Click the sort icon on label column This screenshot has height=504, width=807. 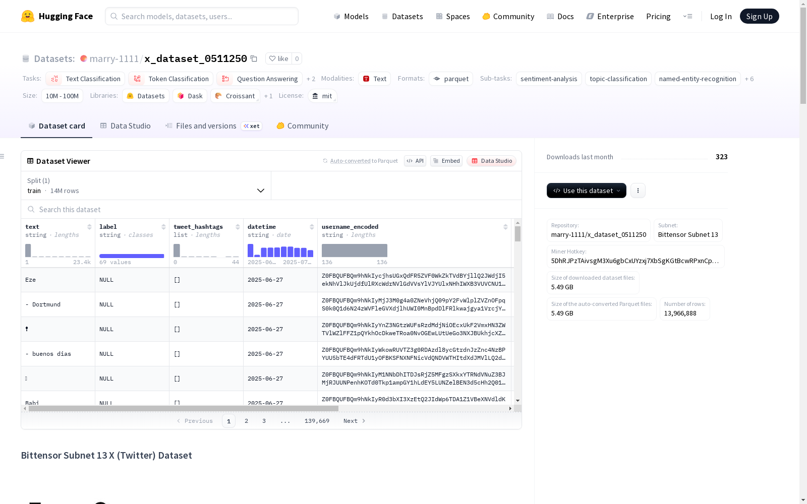pyautogui.click(x=163, y=227)
